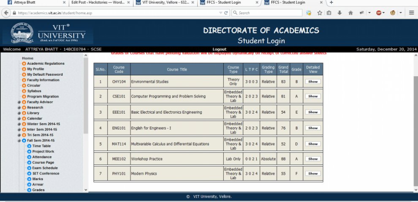Expand the Inter Sem 2014-15 node
Viewport: 418px width, 202px height.
[x=19, y=130]
